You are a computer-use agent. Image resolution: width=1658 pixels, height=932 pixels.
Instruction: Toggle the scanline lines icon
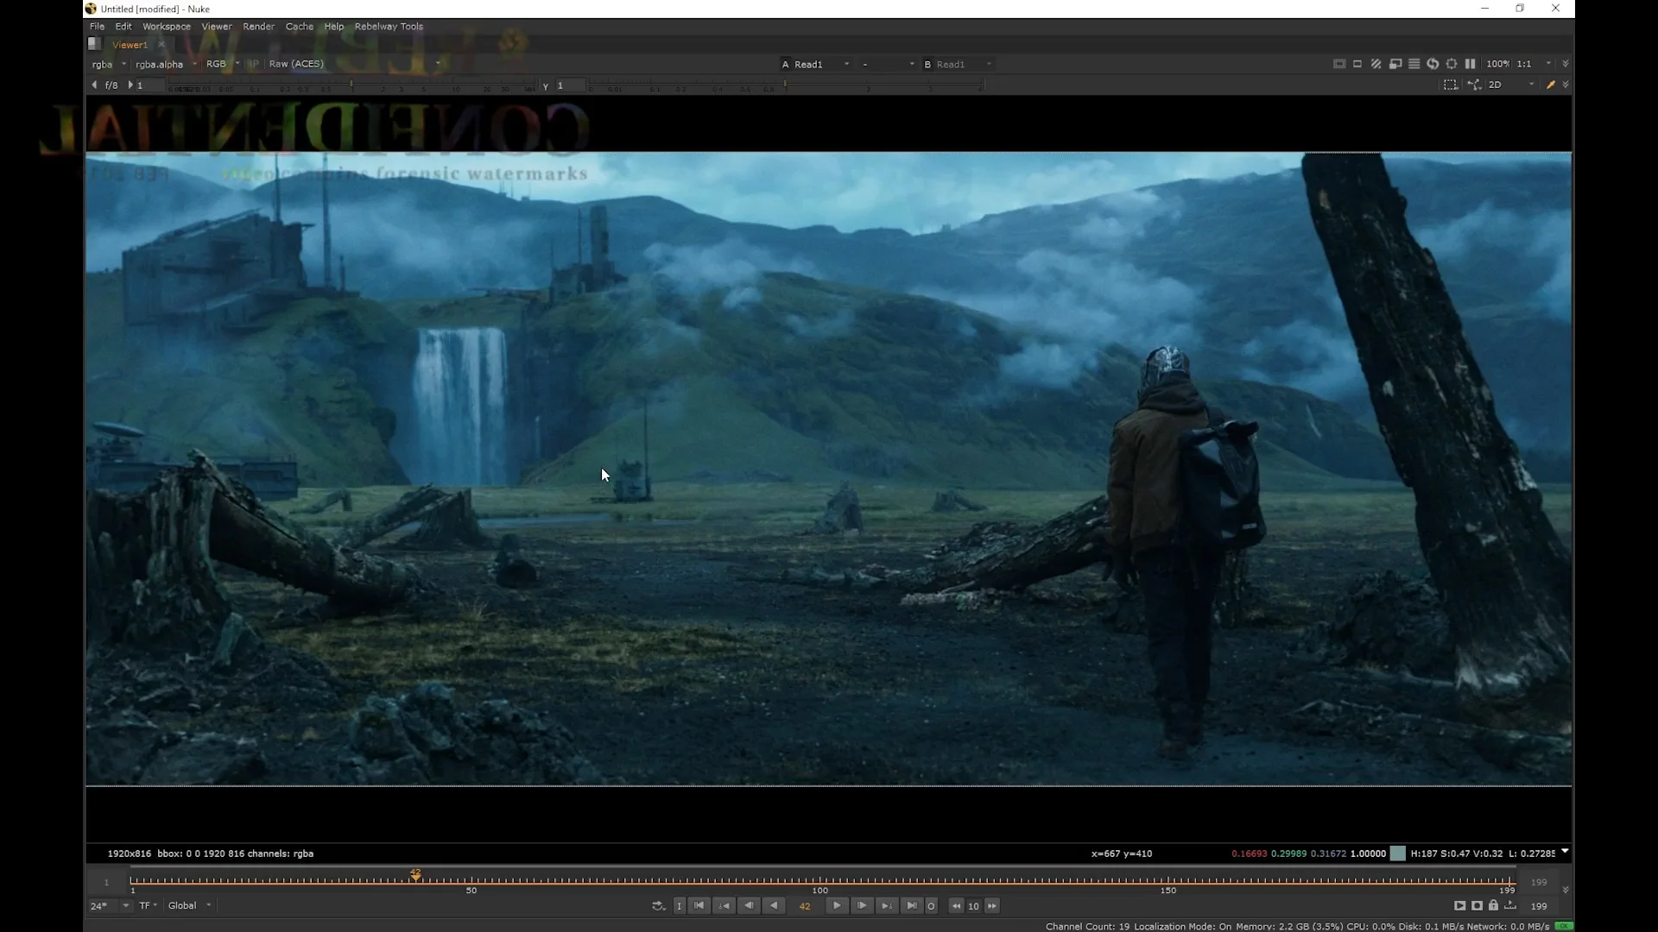(x=1414, y=64)
